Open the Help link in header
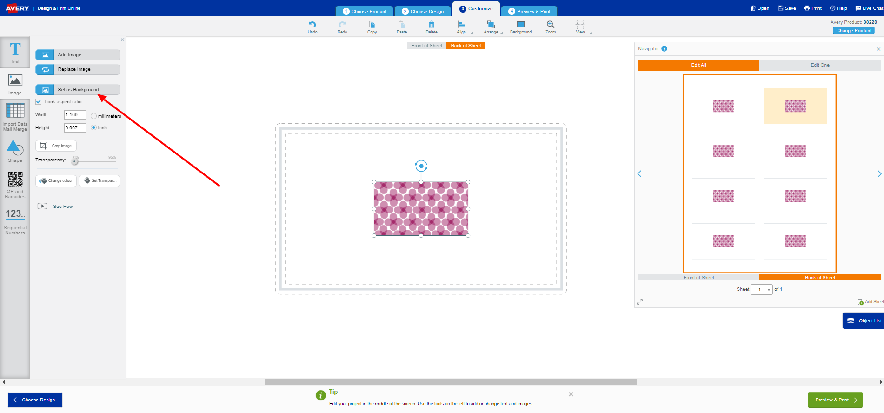884x413 pixels. tap(838, 8)
